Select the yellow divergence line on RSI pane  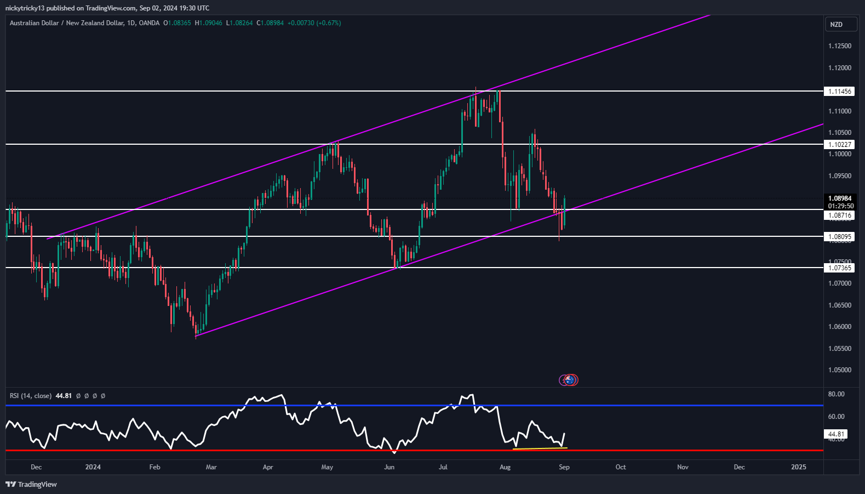[x=540, y=448]
